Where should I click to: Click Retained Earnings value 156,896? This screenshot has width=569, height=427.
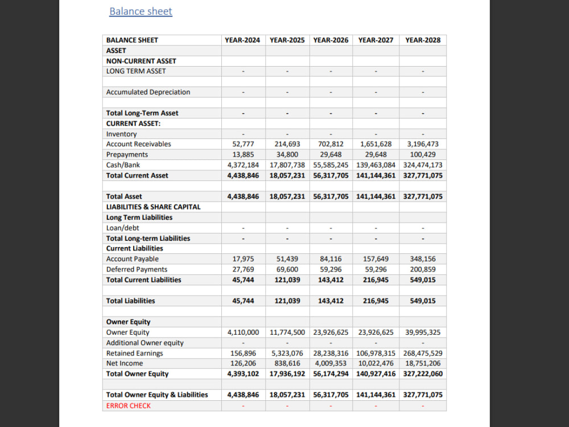[x=243, y=354]
